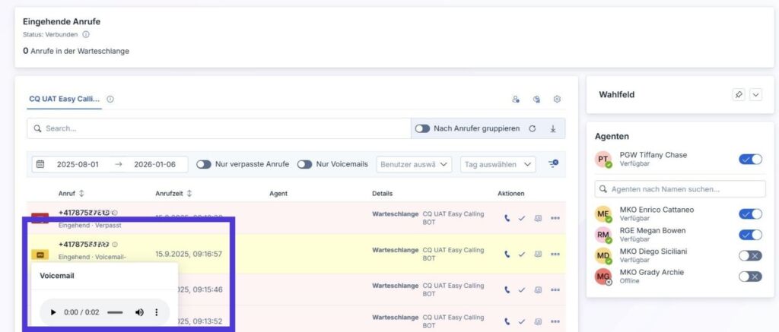The image size is (779, 332).
Task: Click ME avatar of Enrico Cattaneo
Action: click(603, 214)
